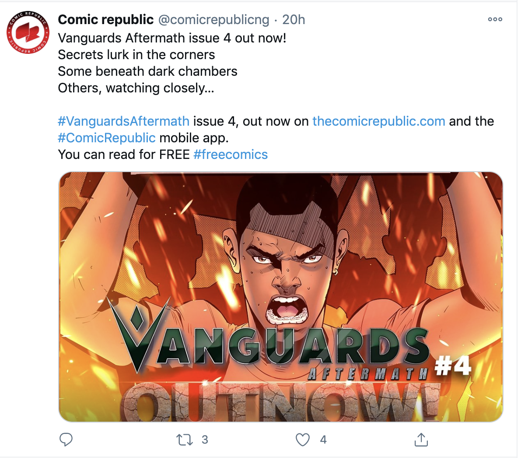Open the #ComicRepublic hashtag
This screenshot has width=521, height=458.
click(107, 137)
